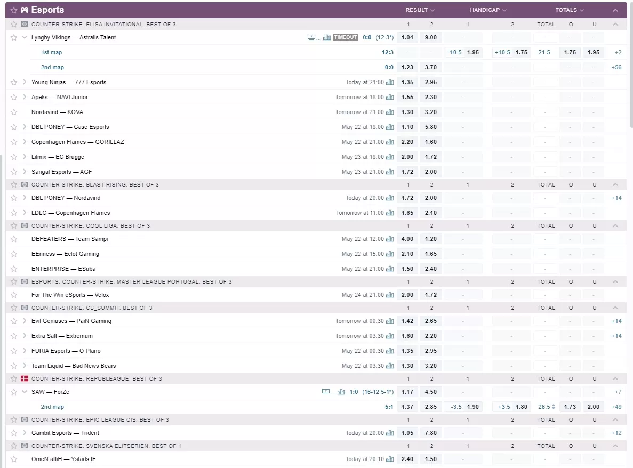This screenshot has width=633, height=468.
Task: View stats for Evil Geniuses — PaiN Gaming
Action: tap(390, 321)
